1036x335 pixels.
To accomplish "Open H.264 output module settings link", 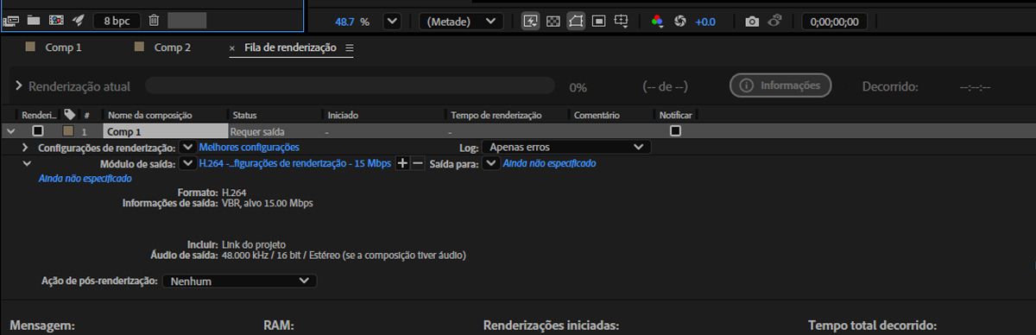I will (294, 163).
